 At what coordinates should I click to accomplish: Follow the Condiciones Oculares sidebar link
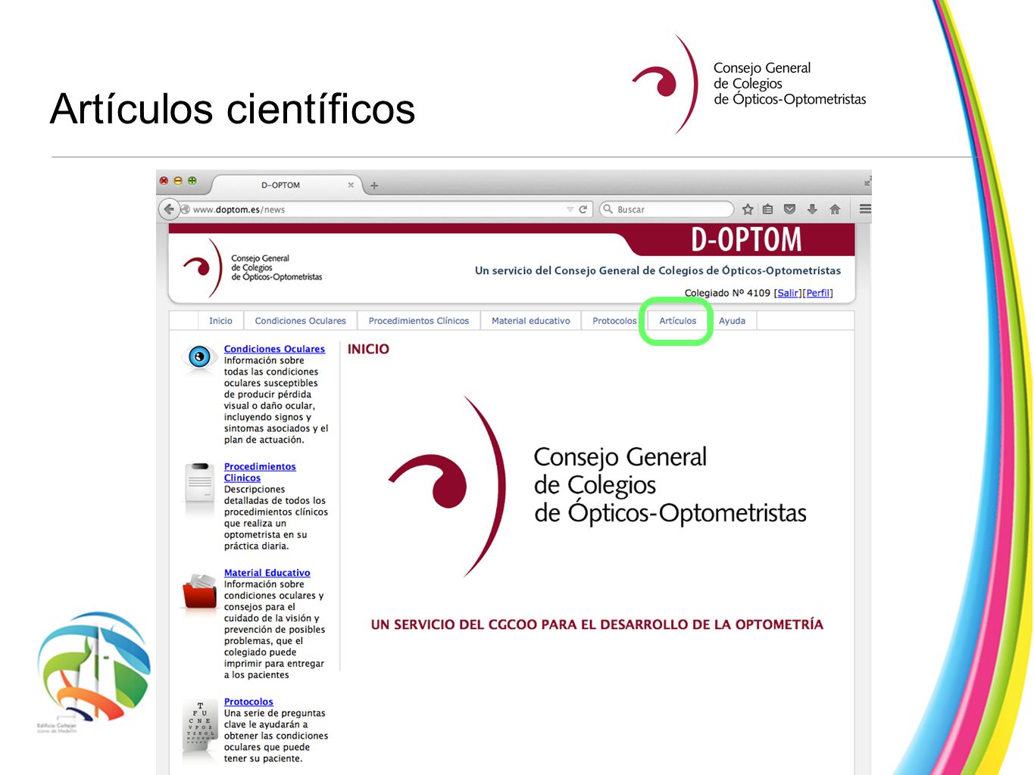click(274, 349)
